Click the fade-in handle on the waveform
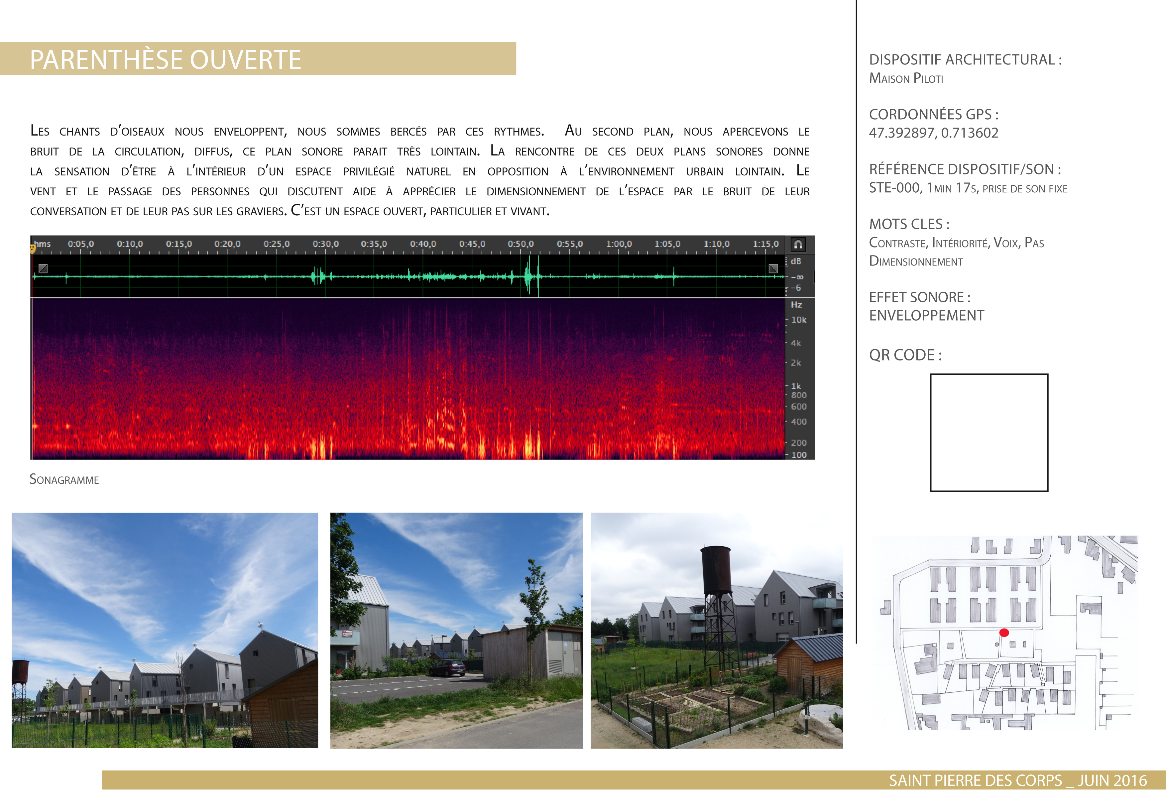The width and height of the screenshot is (1166, 793). (43, 268)
